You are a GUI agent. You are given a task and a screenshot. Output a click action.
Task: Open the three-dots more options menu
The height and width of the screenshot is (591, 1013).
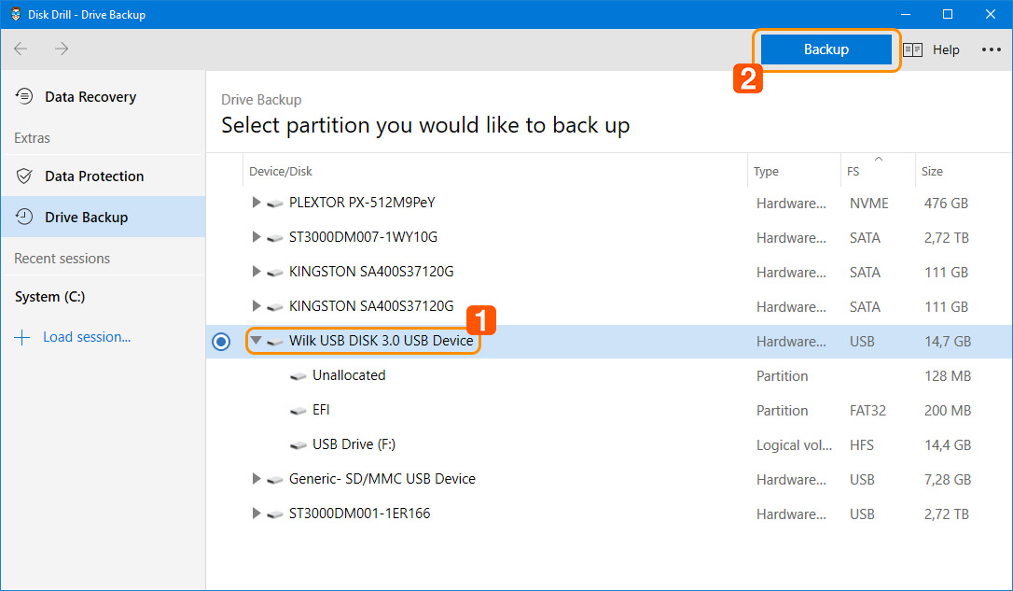tap(991, 49)
